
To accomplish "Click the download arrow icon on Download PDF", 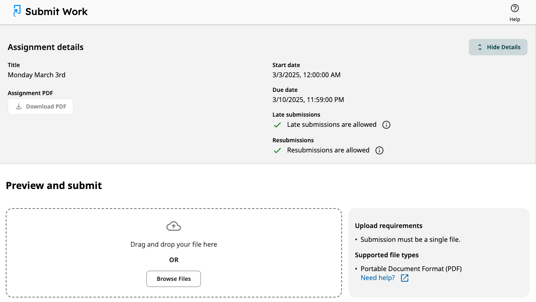I will (18, 106).
